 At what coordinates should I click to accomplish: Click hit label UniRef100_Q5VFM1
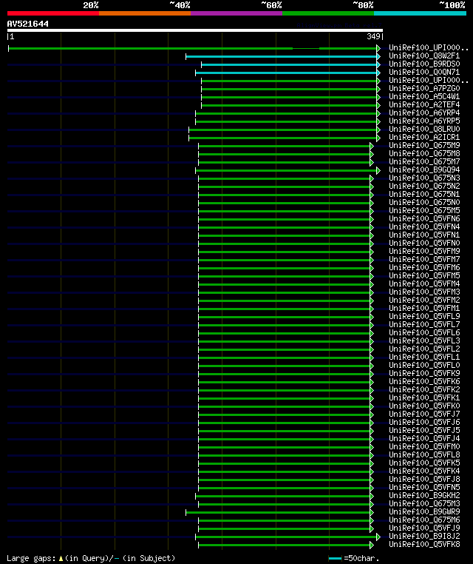424,308
